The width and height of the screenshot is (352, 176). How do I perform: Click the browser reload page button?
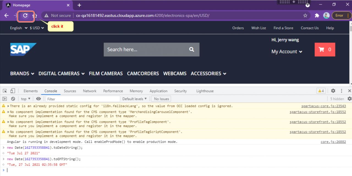pos(25,16)
